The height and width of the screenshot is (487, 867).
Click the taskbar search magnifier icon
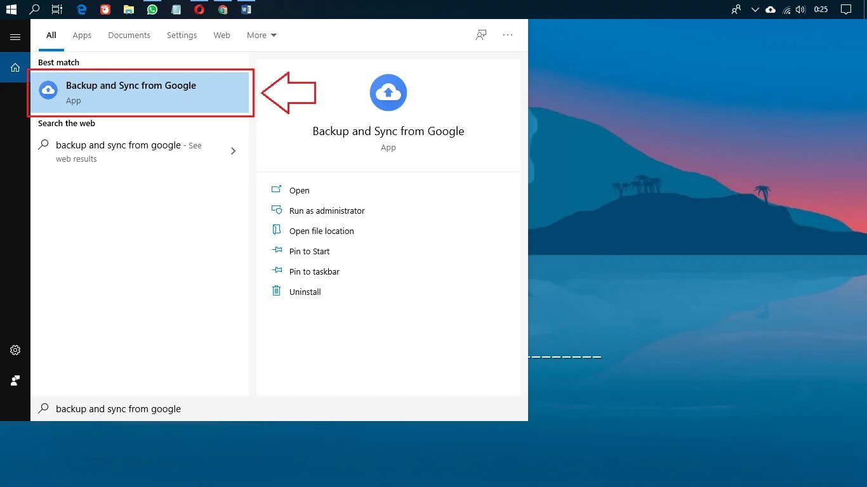coord(34,10)
